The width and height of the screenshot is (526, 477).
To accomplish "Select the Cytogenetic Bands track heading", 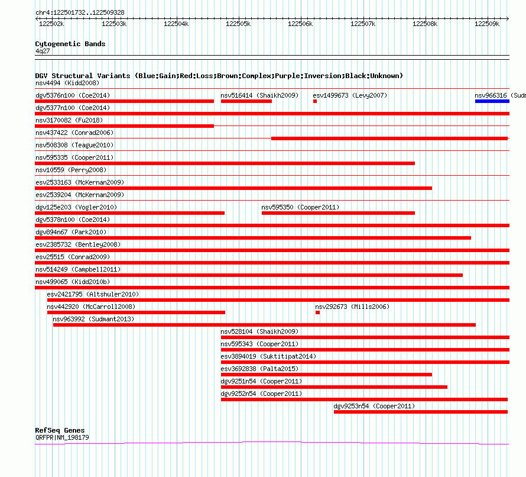I will pos(70,44).
